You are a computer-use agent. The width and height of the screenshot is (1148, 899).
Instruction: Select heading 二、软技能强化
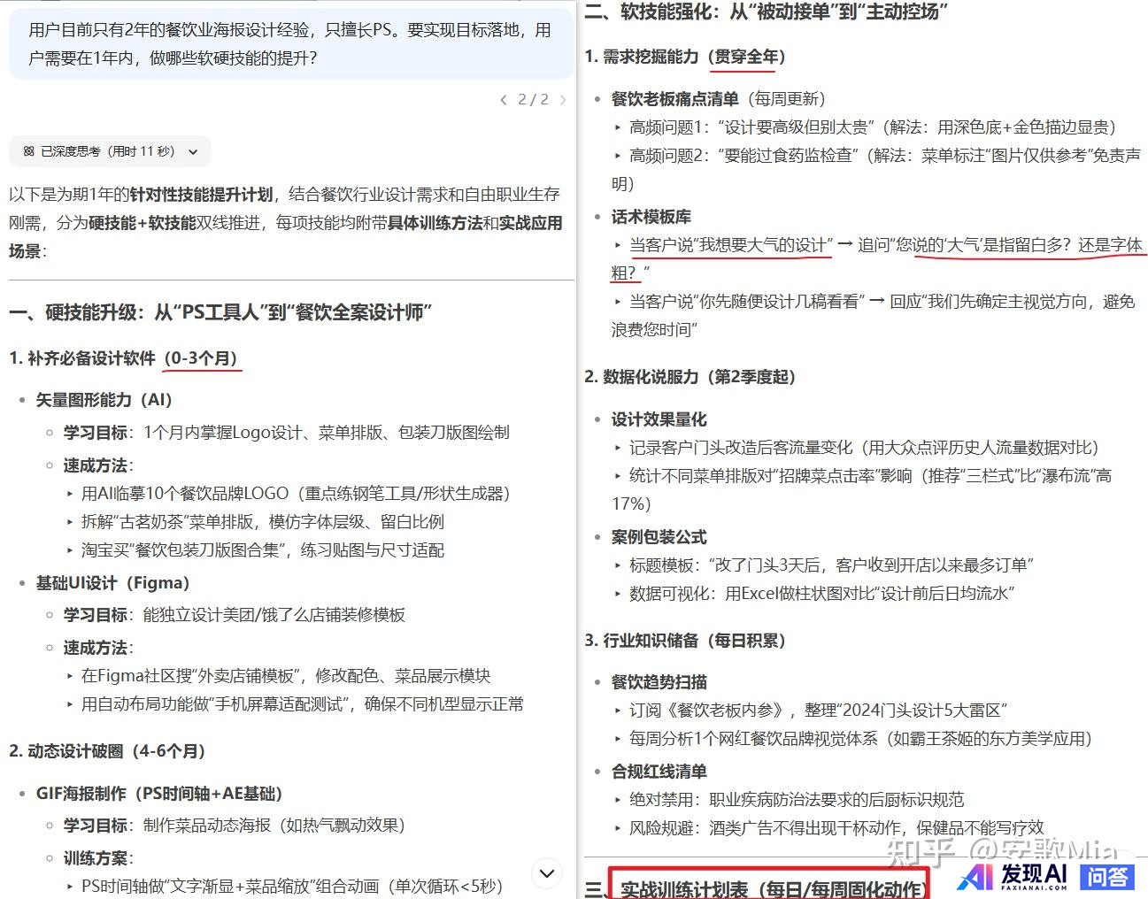pos(767,12)
